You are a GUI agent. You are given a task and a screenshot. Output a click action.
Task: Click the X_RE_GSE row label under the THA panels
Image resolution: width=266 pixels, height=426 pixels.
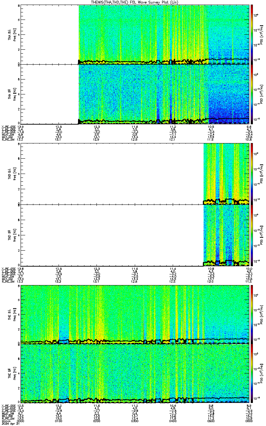(8, 126)
